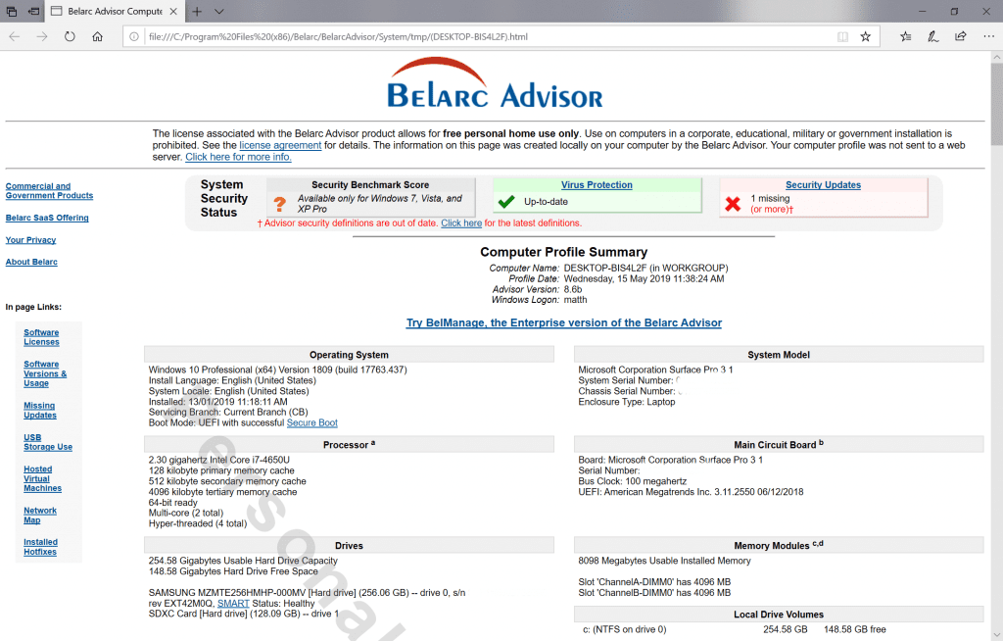The image size is (1003, 641).
Task: Add page to favorites star
Action: point(866,36)
